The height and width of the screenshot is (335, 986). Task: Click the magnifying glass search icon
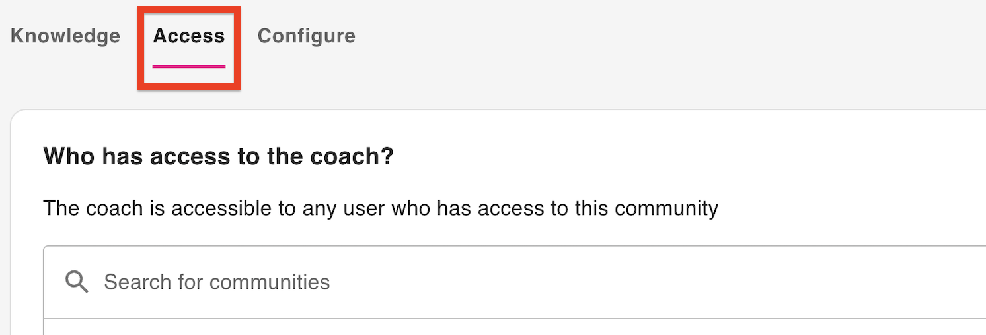pos(77,282)
